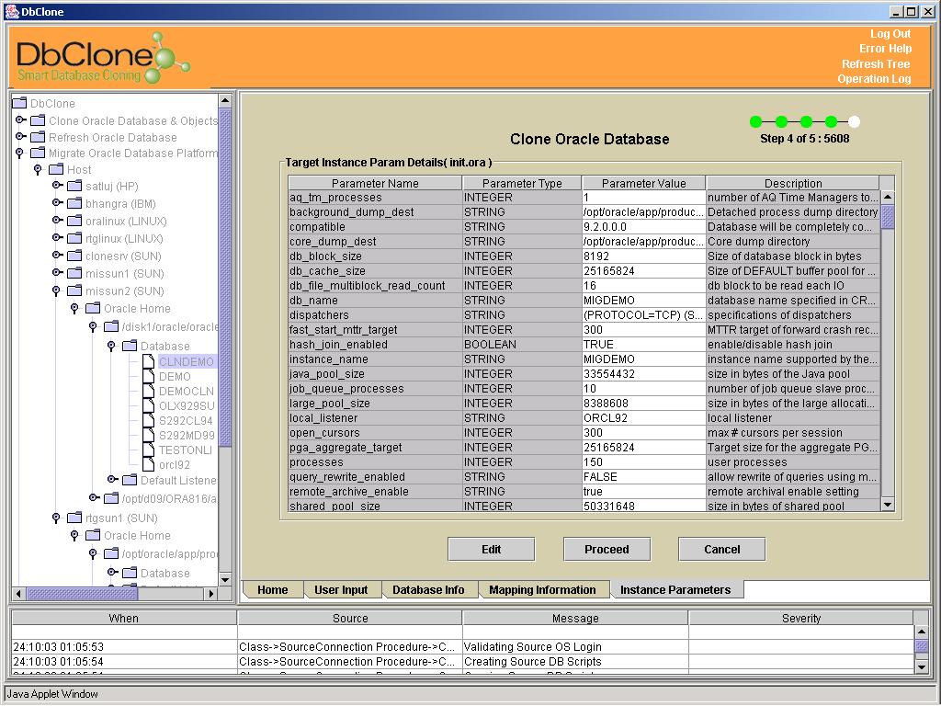Select the missun2 (SUN) folder icon
This screenshot has height=706, width=941.
pos(74,290)
